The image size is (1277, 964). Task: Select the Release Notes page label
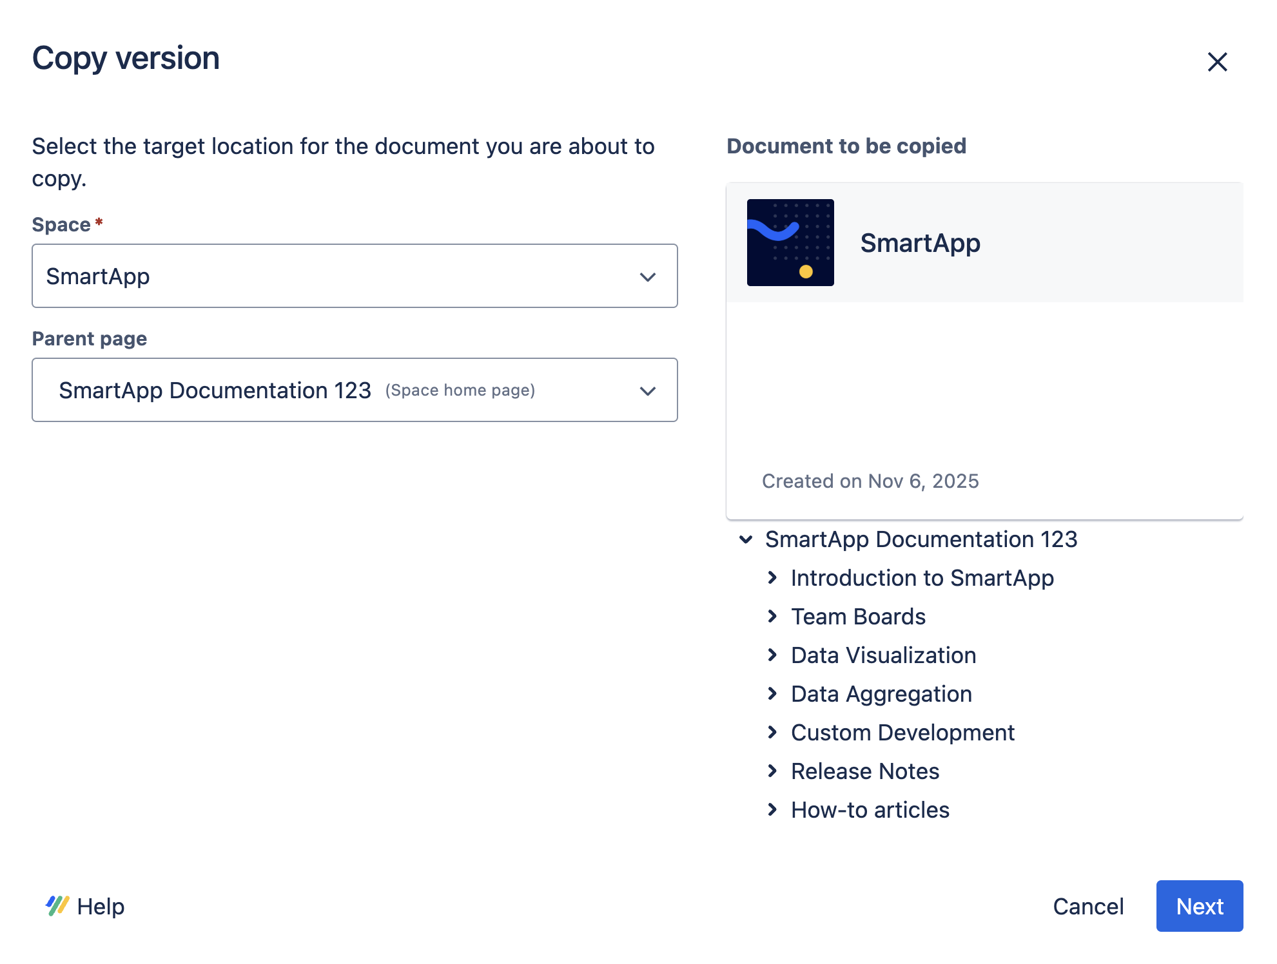click(864, 771)
